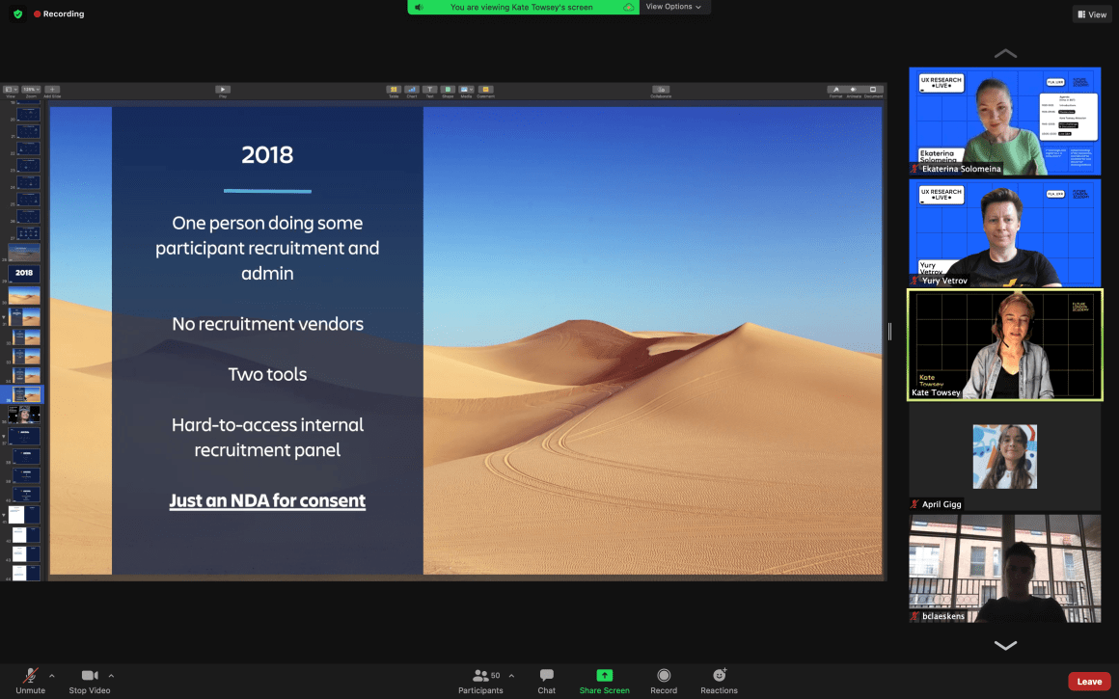Open the Reactions menu
The height and width of the screenshot is (699, 1119).
[719, 681]
